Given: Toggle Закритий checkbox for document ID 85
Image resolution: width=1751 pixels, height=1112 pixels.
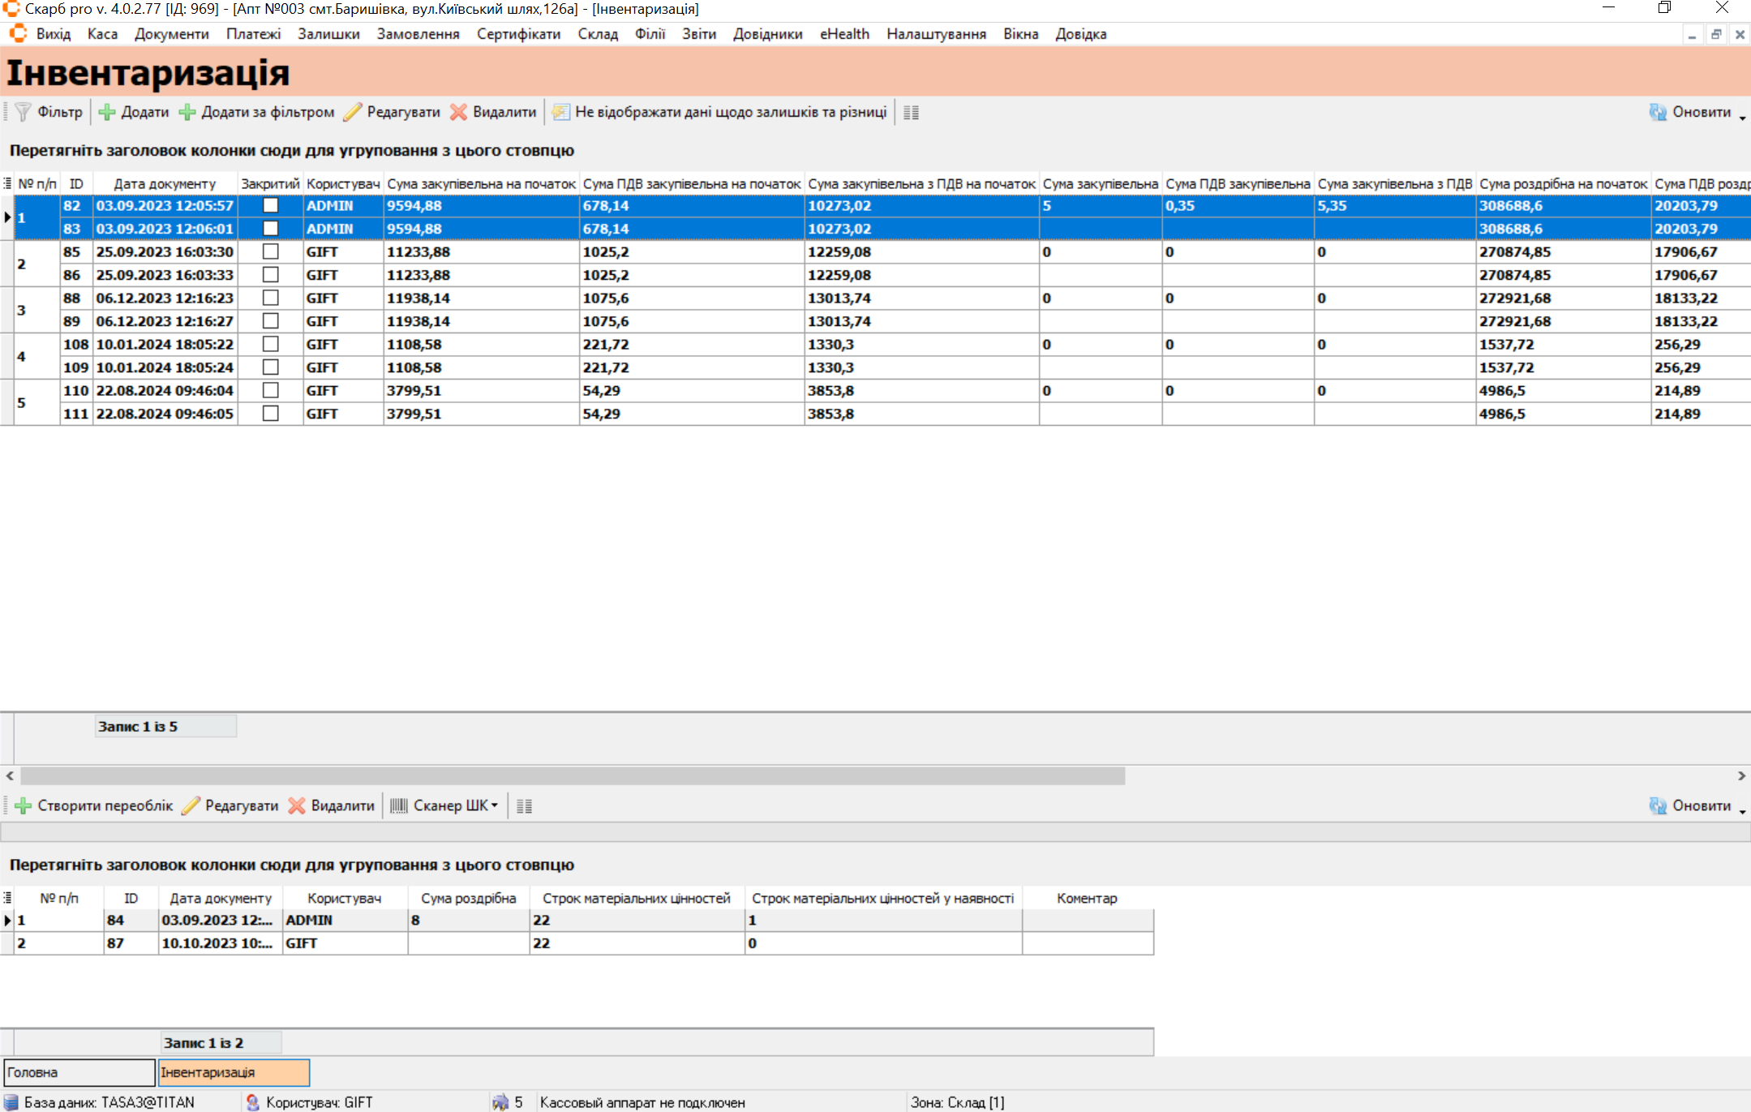Looking at the screenshot, I should pos(271,251).
